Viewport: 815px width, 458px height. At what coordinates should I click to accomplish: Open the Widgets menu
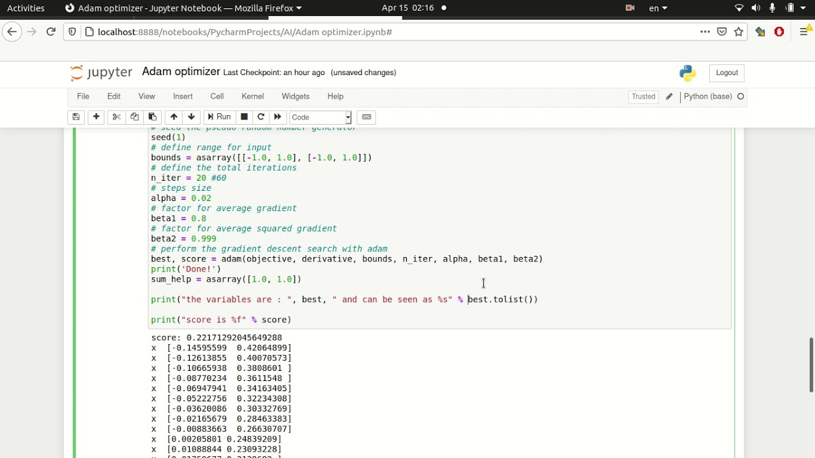tap(295, 97)
